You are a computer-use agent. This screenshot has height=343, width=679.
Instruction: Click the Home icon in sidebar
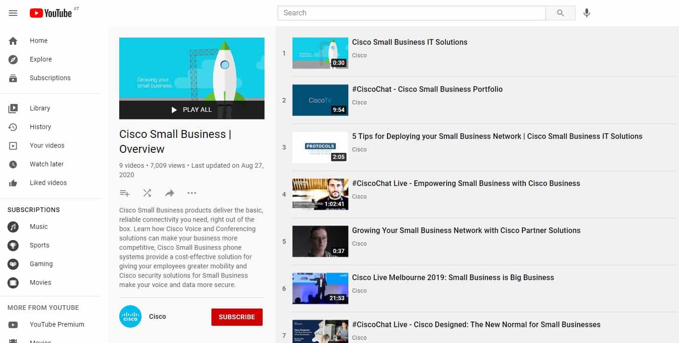[x=13, y=41]
